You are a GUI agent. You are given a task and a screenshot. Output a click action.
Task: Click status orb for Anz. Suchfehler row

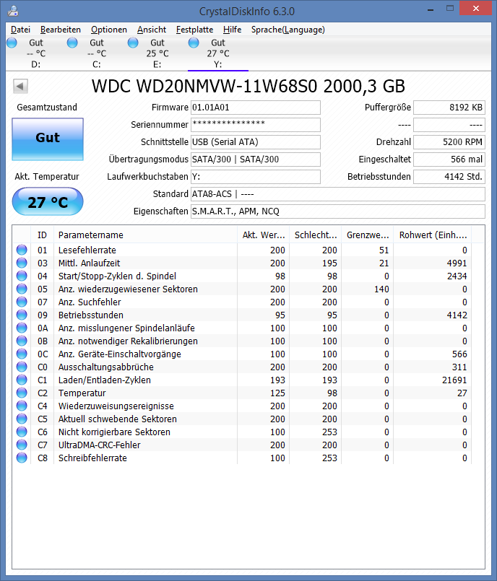[x=22, y=302]
